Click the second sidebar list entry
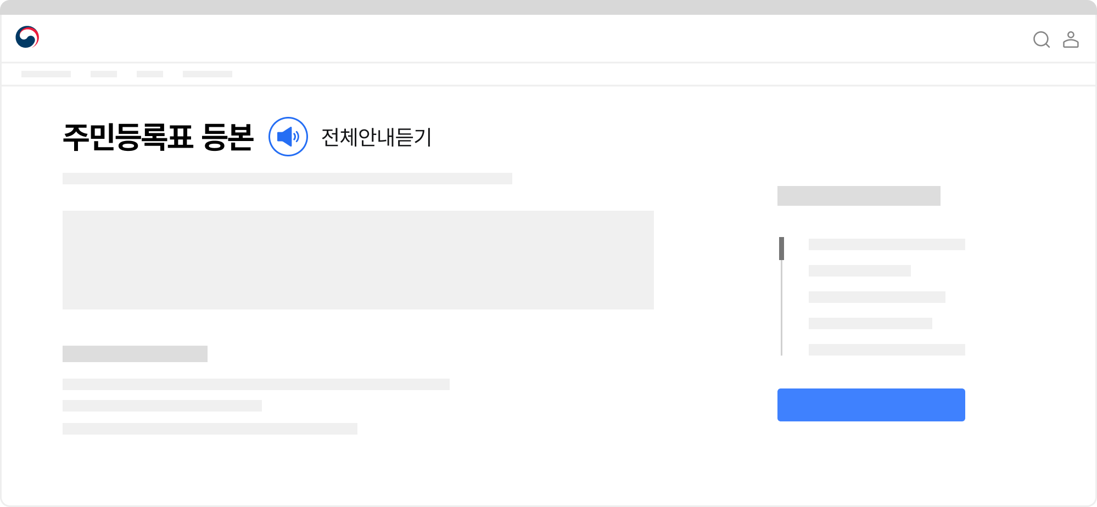The width and height of the screenshot is (1097, 507). click(x=859, y=271)
